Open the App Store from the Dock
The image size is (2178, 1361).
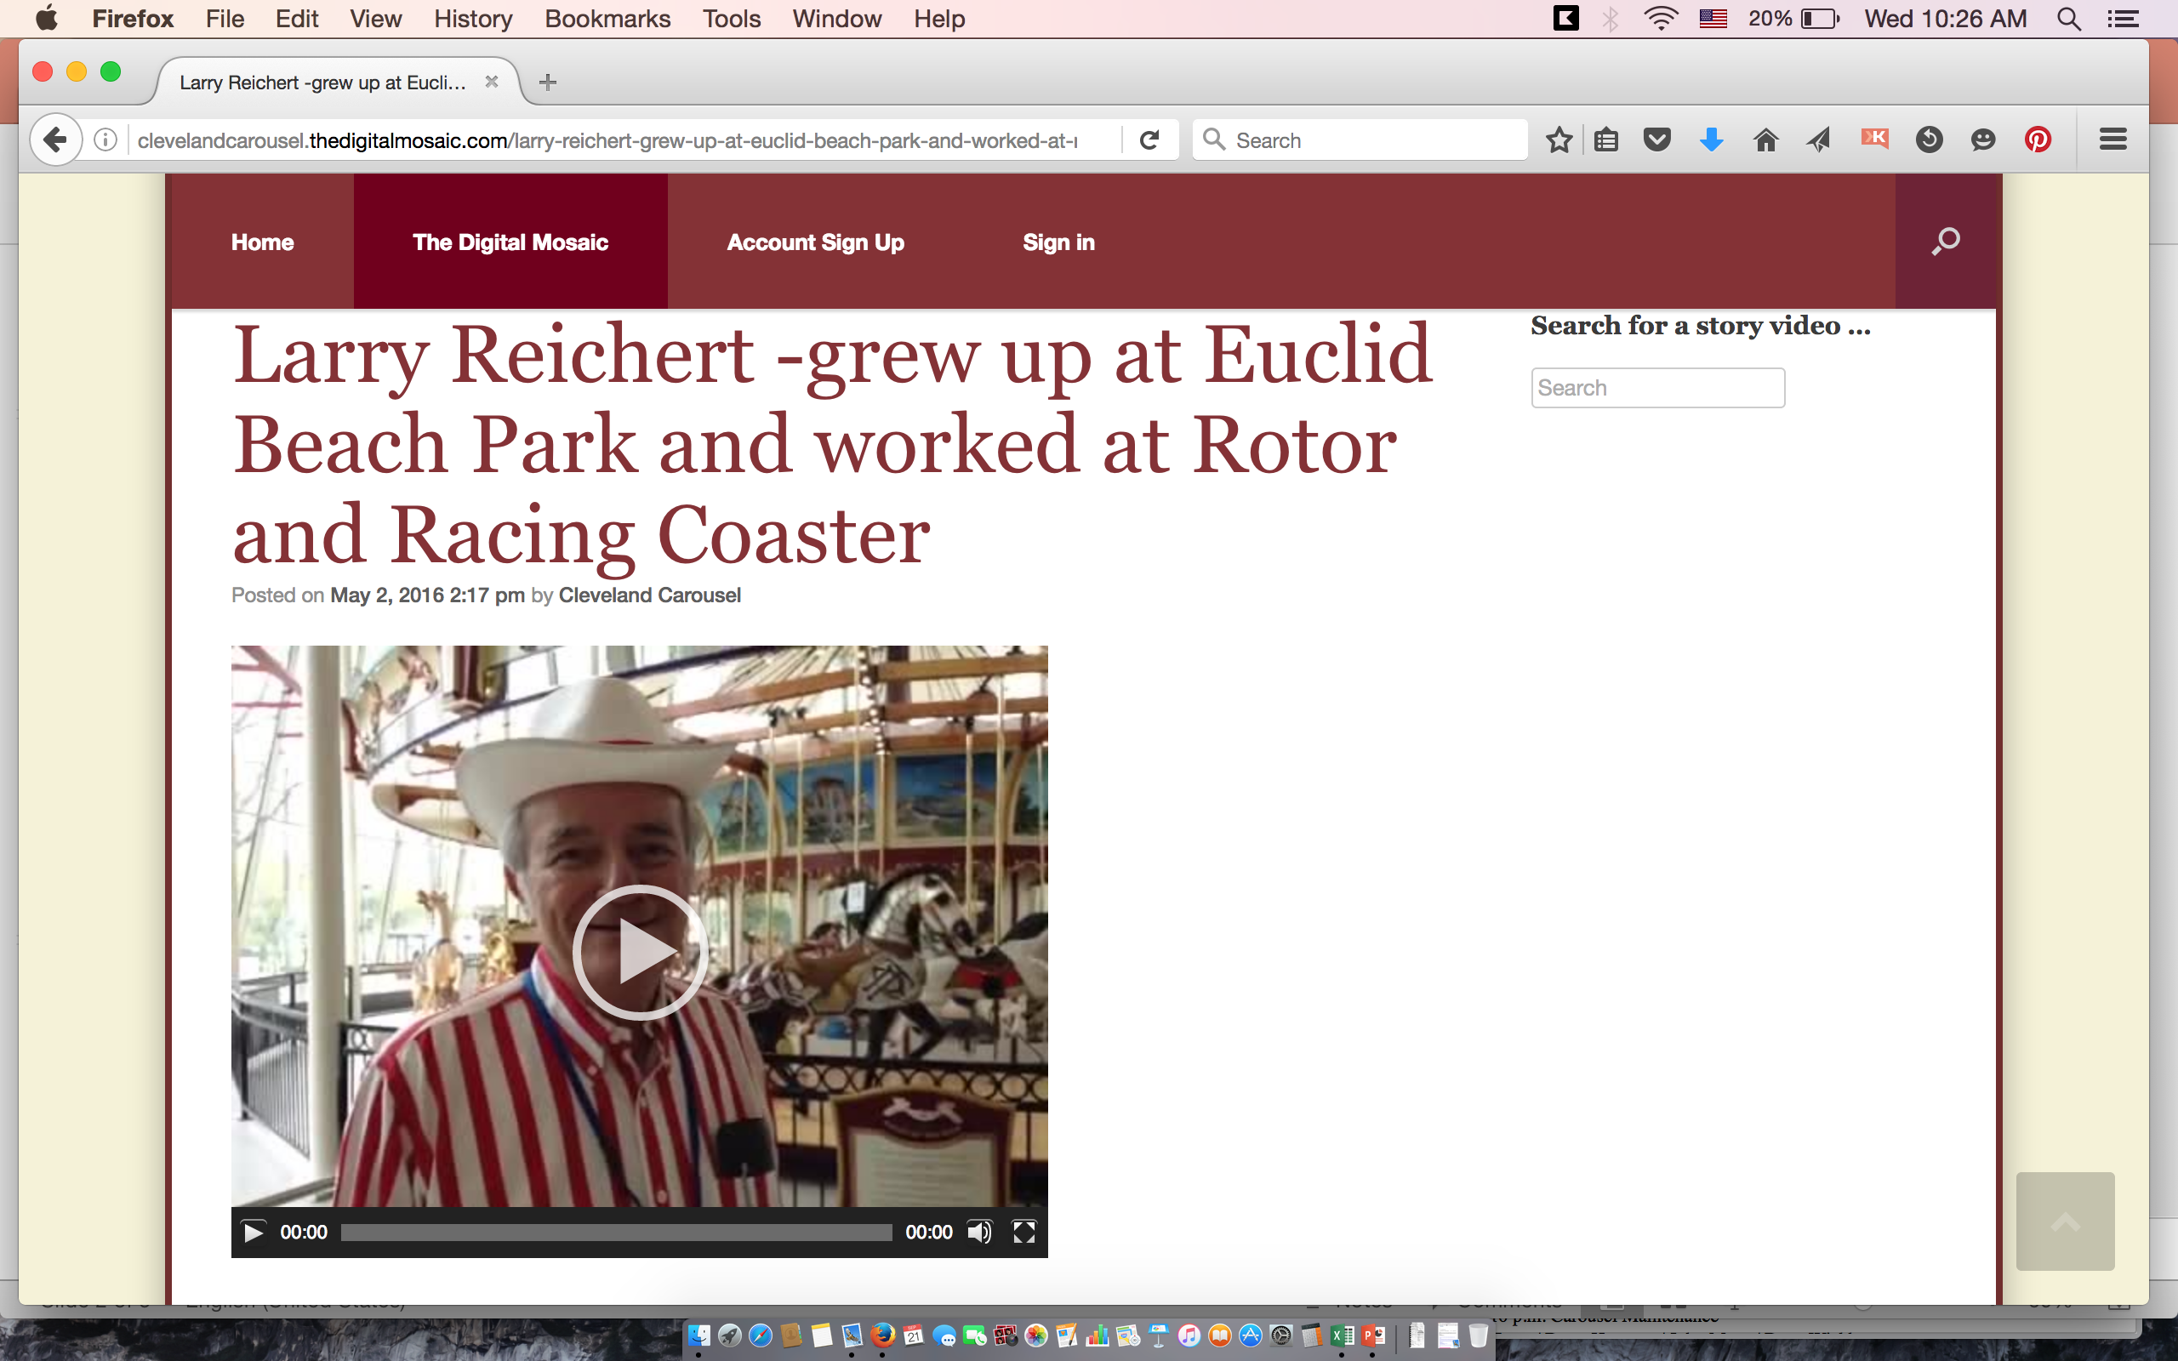point(1250,1335)
